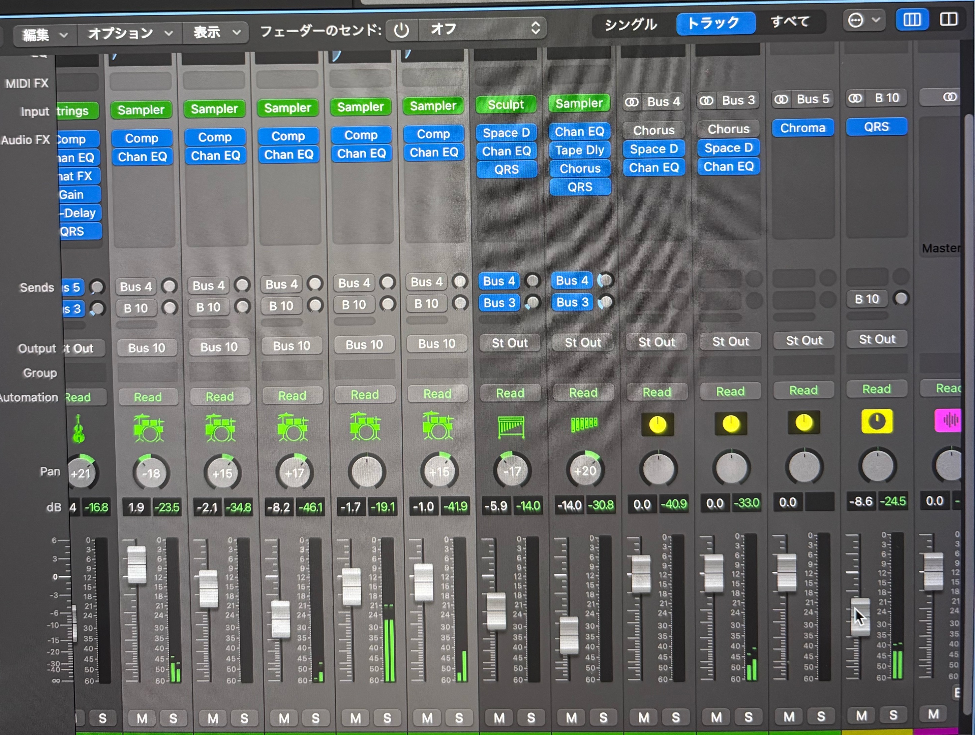The height and width of the screenshot is (735, 975).
Task: Solo the B 10 aux channel strip
Action: (893, 715)
